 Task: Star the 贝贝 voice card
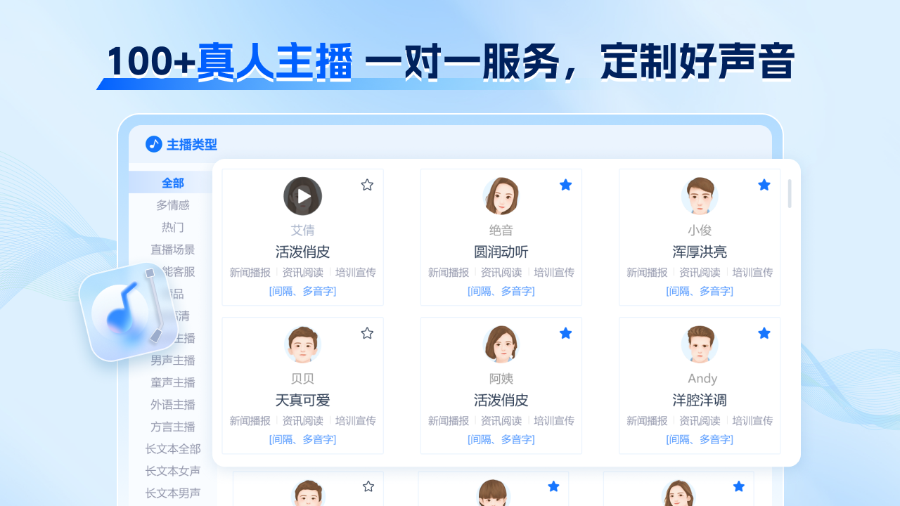pos(366,333)
